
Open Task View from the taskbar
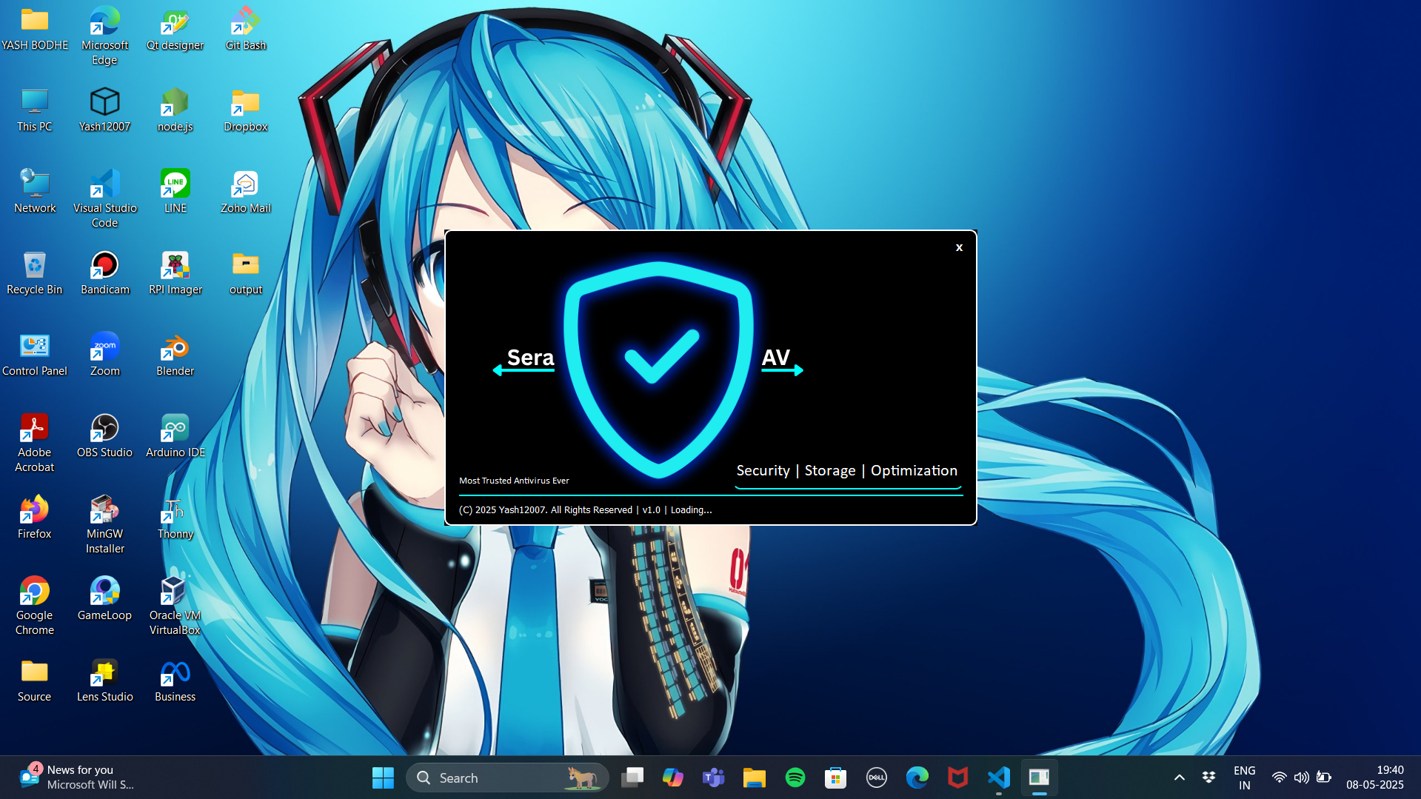pos(632,778)
